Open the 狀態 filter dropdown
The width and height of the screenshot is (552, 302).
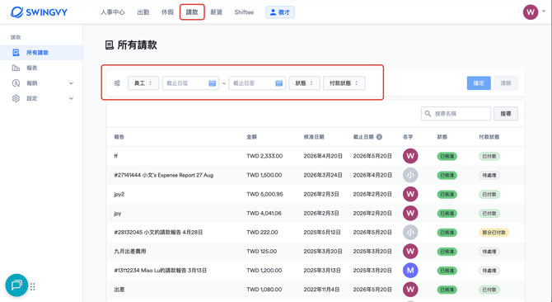click(x=304, y=83)
